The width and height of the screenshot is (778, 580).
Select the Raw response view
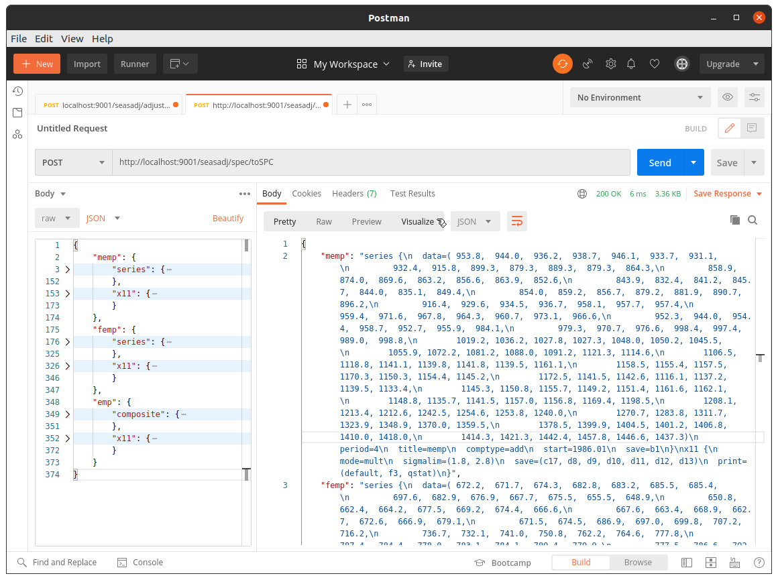pos(324,222)
